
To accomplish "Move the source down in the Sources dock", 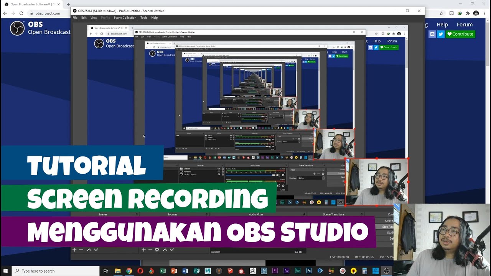I will (172, 250).
